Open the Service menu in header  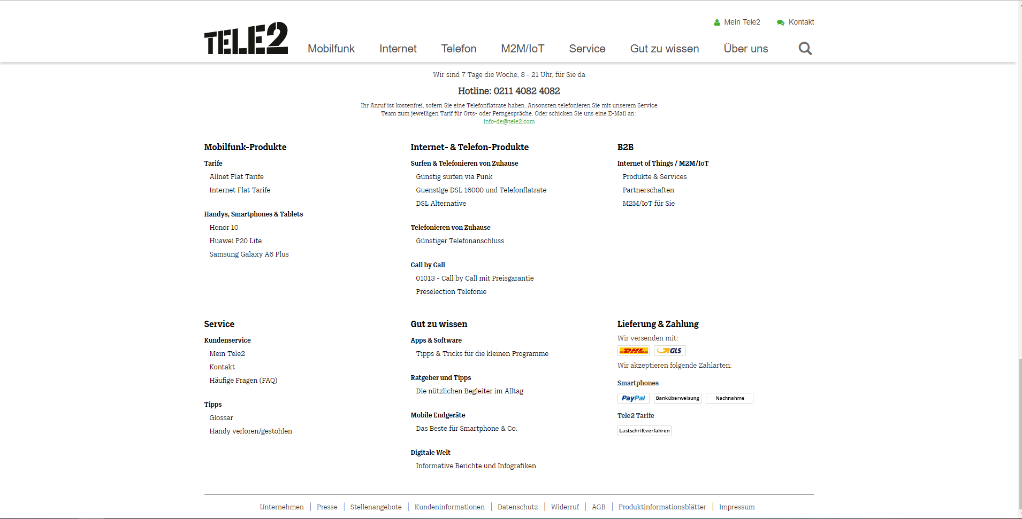click(587, 49)
